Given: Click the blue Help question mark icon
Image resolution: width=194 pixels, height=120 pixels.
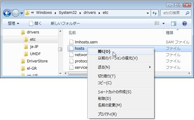Looking at the screenshot, I should 185,24.
